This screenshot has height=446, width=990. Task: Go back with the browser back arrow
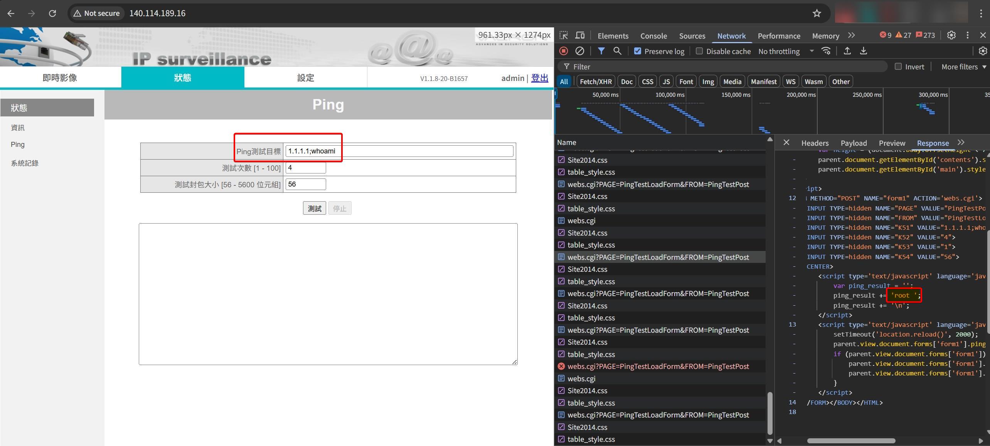click(x=11, y=13)
